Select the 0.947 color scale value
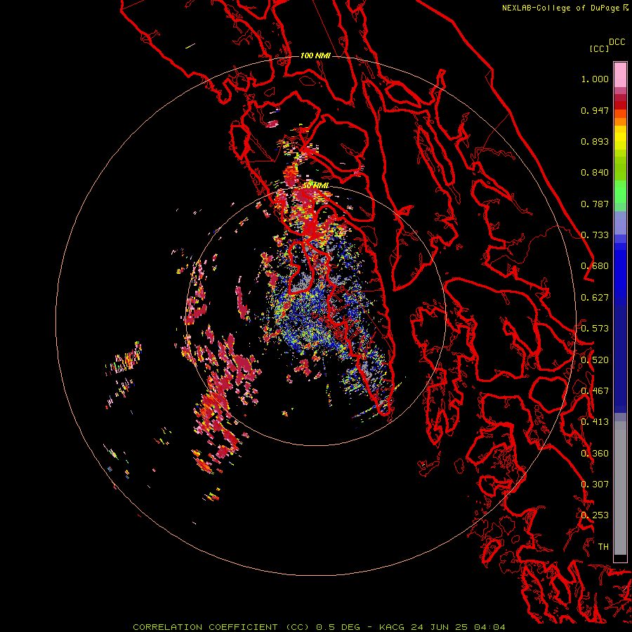The width and height of the screenshot is (632, 632). [x=595, y=110]
